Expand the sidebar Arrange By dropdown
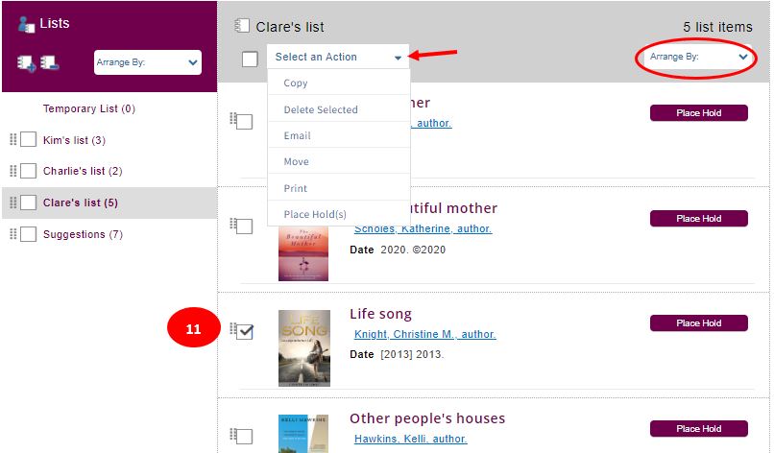 [147, 63]
